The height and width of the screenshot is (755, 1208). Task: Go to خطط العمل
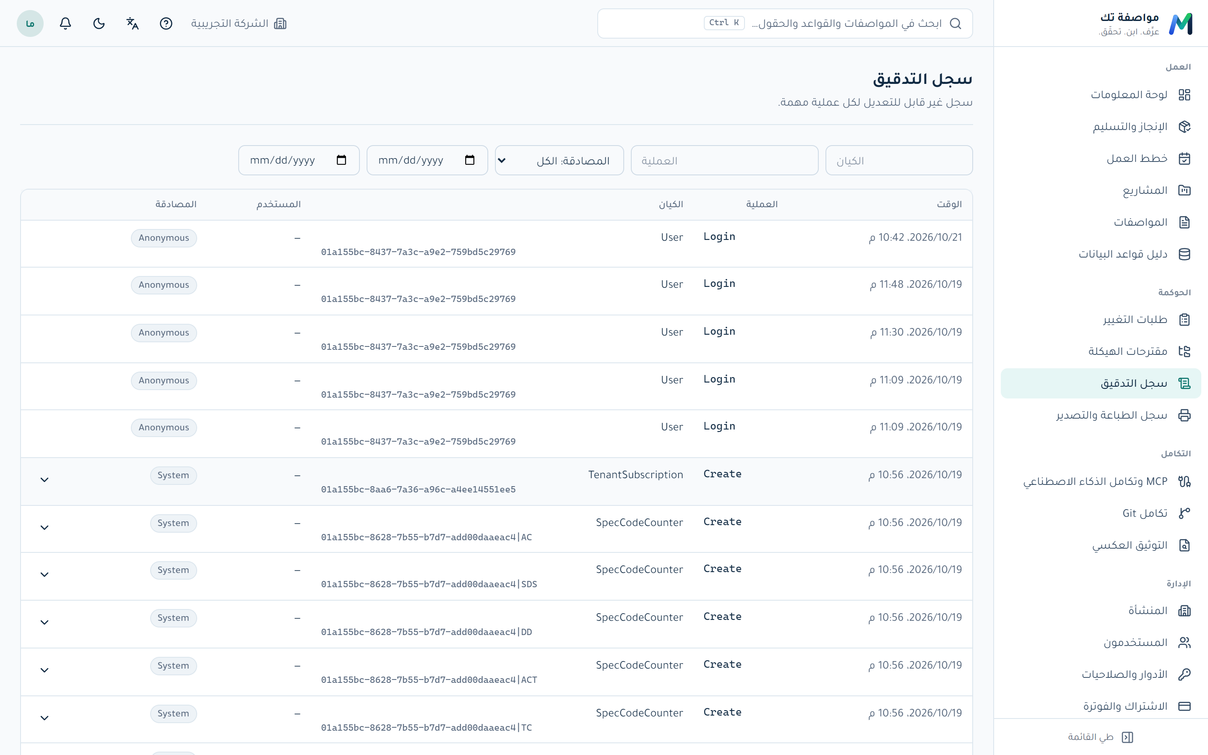[x=1101, y=159]
